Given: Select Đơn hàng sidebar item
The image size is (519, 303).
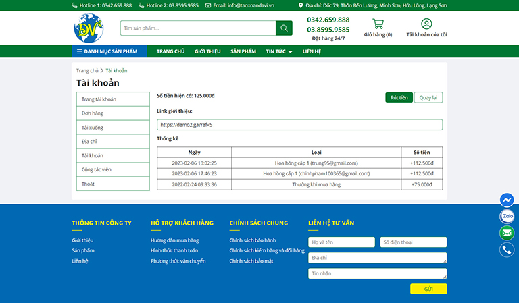Looking at the screenshot, I should click(x=113, y=113).
